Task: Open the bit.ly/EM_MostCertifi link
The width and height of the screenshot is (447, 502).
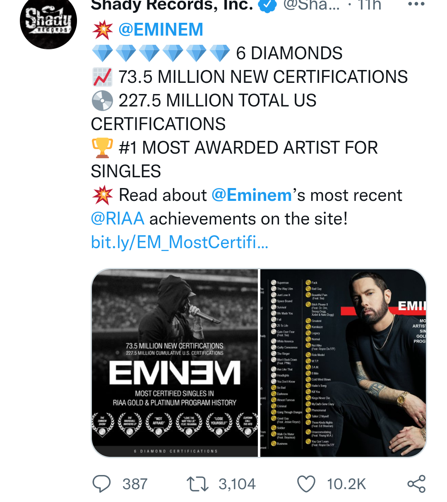Action: [180, 242]
